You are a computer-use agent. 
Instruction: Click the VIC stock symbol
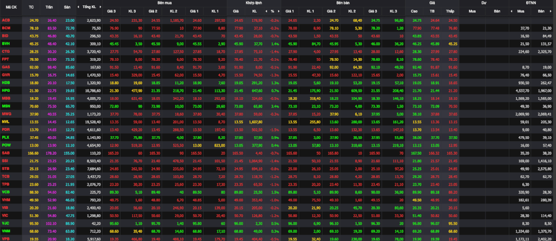(5, 215)
